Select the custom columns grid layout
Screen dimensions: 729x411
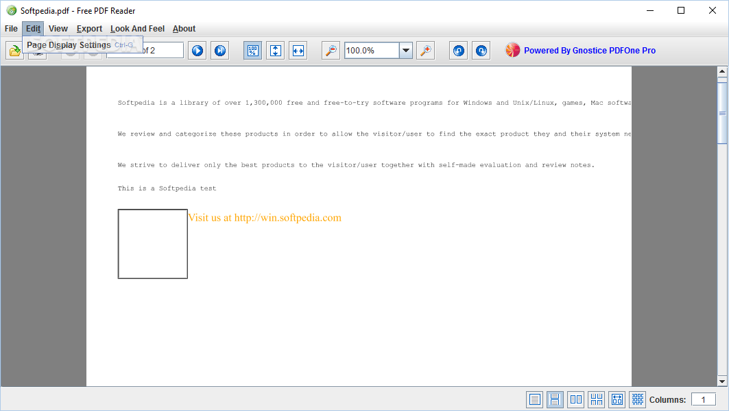tap(637, 399)
